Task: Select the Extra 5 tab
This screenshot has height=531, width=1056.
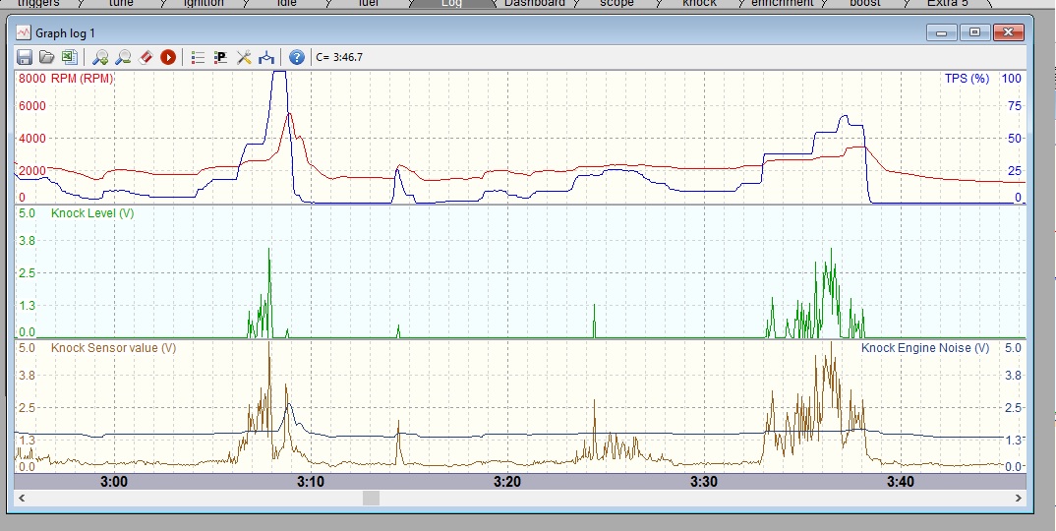Action: pos(947,4)
